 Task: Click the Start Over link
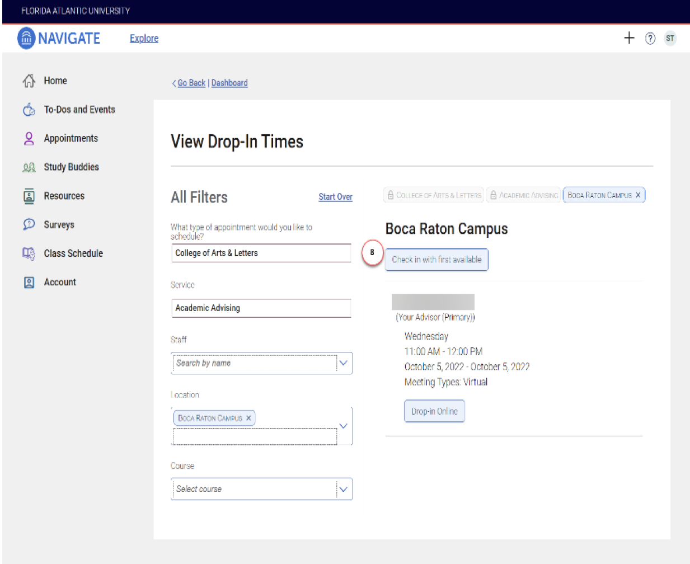point(335,197)
